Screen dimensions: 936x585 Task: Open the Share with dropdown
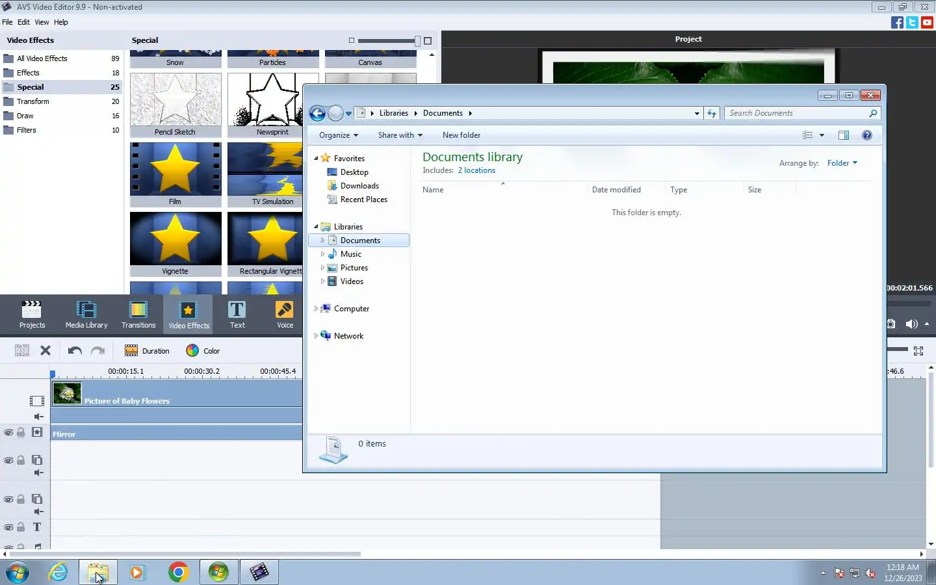coord(400,135)
